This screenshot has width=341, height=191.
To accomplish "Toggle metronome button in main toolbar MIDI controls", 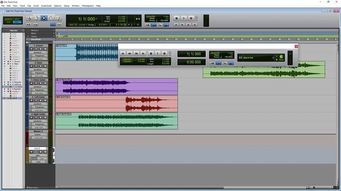I will pos(154,25).
